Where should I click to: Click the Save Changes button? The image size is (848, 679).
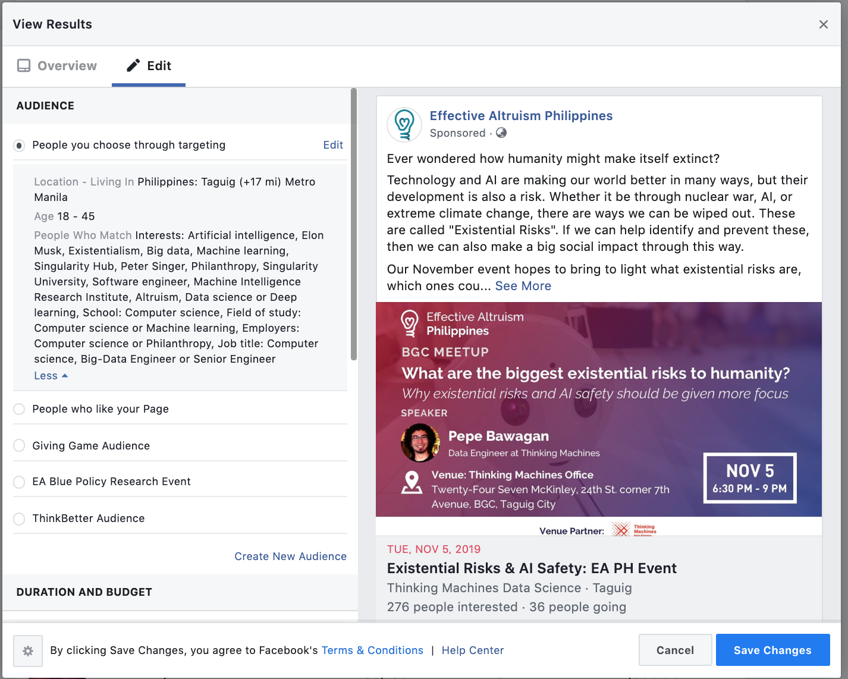[x=772, y=650]
